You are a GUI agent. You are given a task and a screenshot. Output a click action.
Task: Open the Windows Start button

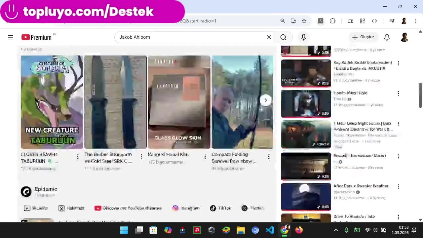[x=124, y=230]
